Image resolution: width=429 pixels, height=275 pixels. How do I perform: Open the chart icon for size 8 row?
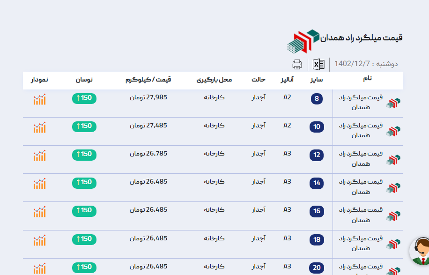tap(40, 99)
